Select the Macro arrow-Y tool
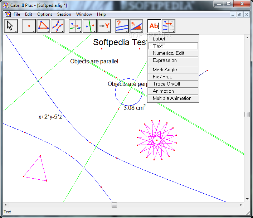 tap(104, 26)
